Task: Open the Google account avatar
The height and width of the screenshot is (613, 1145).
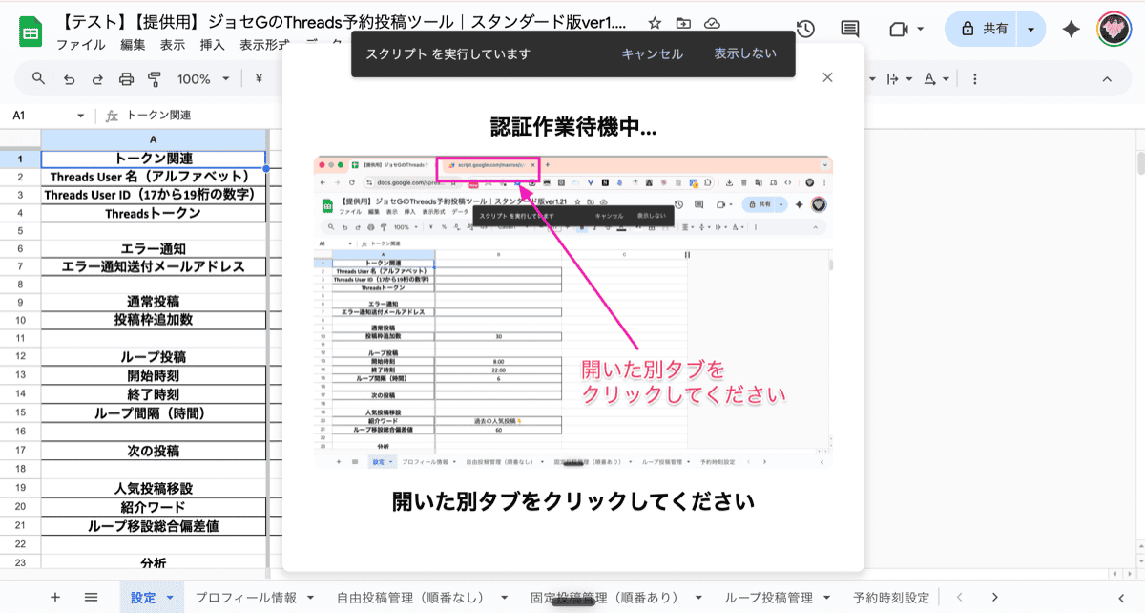Action: pyautogui.click(x=1114, y=30)
